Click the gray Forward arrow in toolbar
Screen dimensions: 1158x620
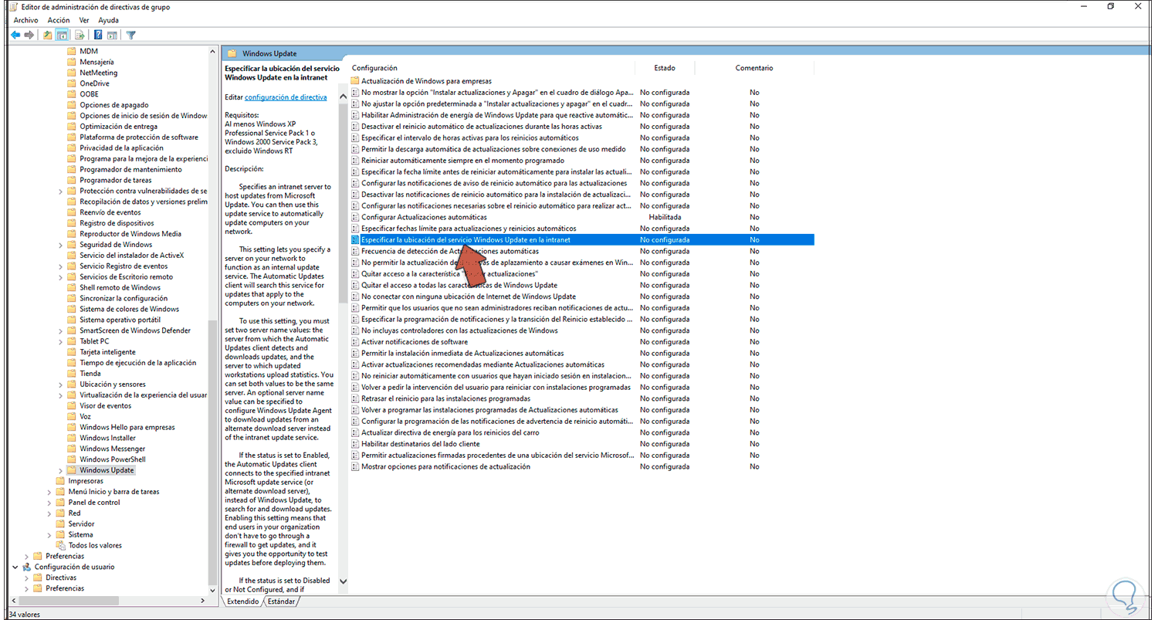pyautogui.click(x=29, y=35)
